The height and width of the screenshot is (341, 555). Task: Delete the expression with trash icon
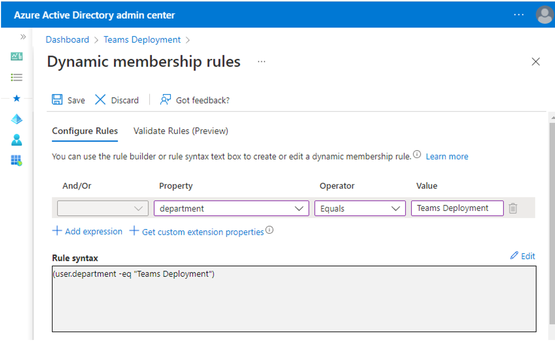click(513, 208)
